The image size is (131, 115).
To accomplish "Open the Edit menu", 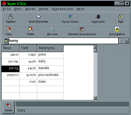I will click(x=18, y=9).
